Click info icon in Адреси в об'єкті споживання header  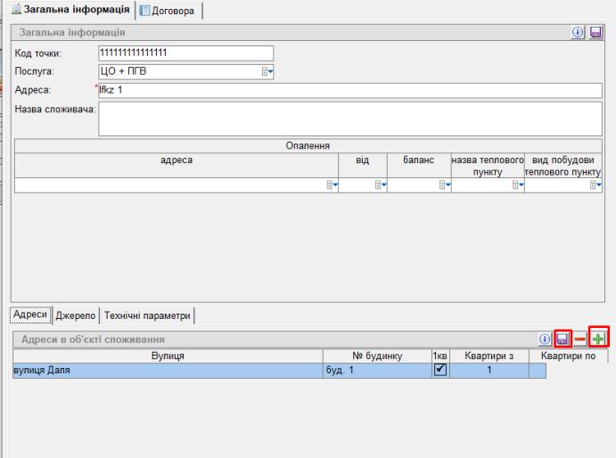click(546, 339)
